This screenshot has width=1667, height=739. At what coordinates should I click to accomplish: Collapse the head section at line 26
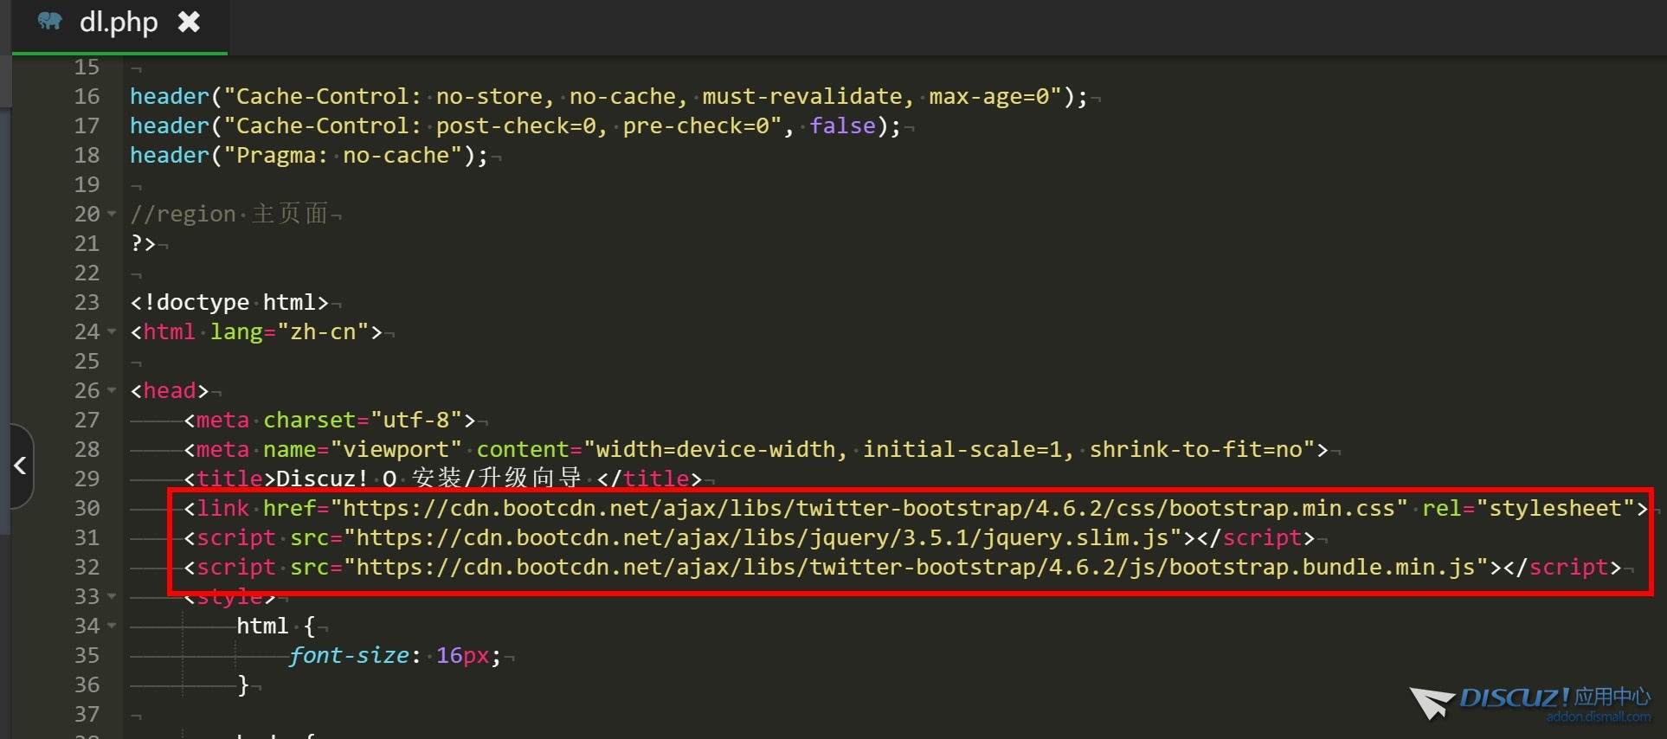coord(112,390)
